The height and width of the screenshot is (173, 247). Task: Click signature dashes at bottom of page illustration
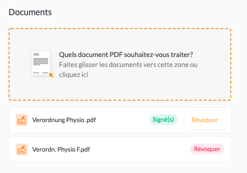[x=40, y=73]
